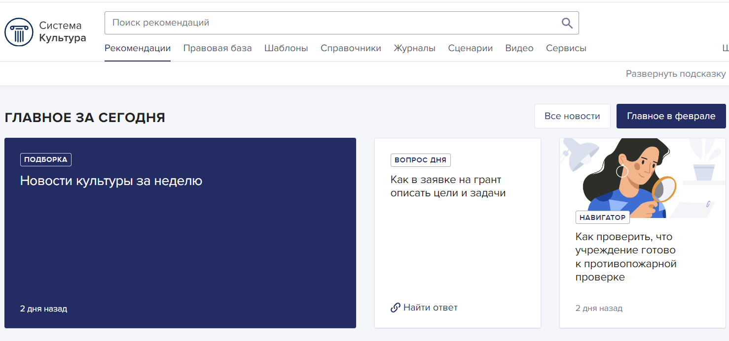729x341 pixels.
Task: Open the Сценарии tab
Action: point(470,48)
